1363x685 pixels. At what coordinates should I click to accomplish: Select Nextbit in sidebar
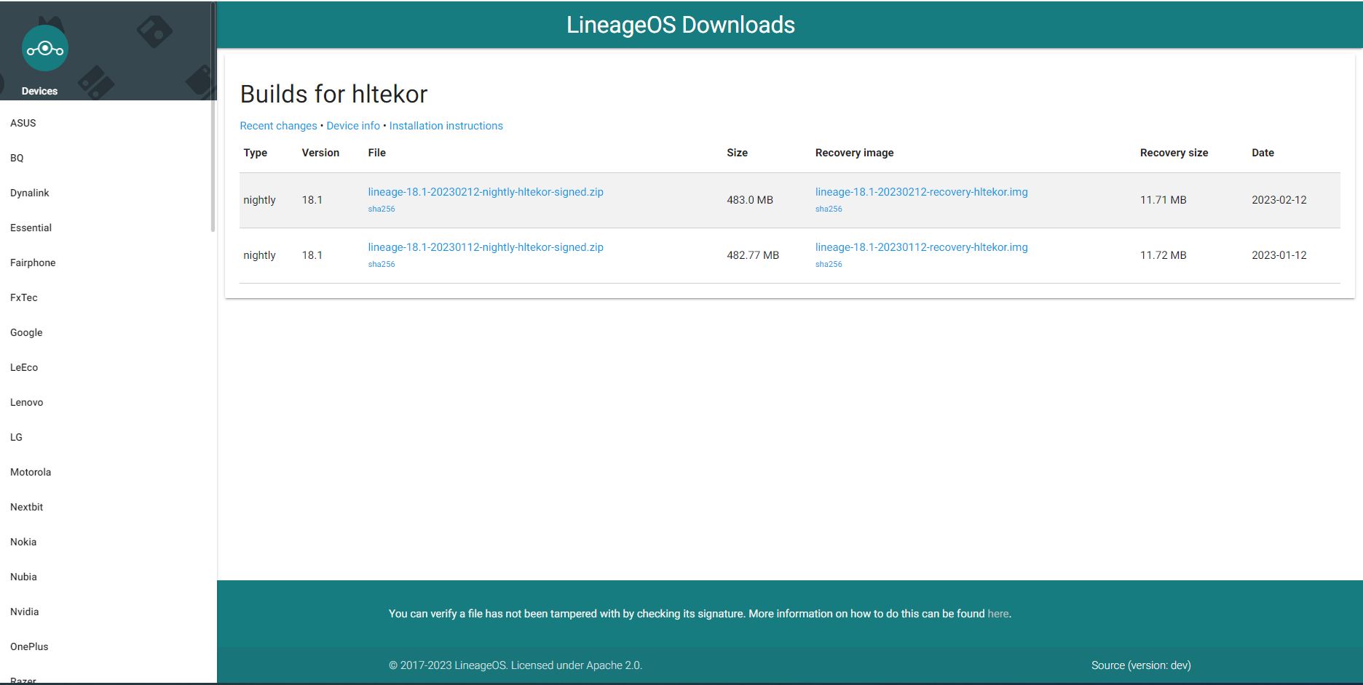point(27,507)
